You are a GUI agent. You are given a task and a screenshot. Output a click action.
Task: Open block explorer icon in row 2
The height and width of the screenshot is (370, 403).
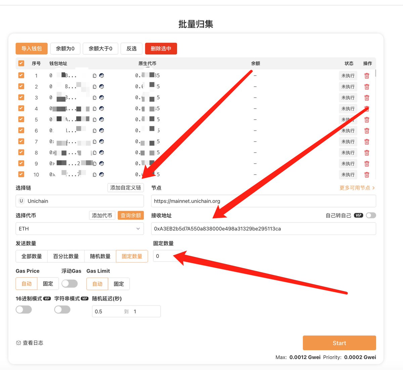pyautogui.click(x=101, y=87)
